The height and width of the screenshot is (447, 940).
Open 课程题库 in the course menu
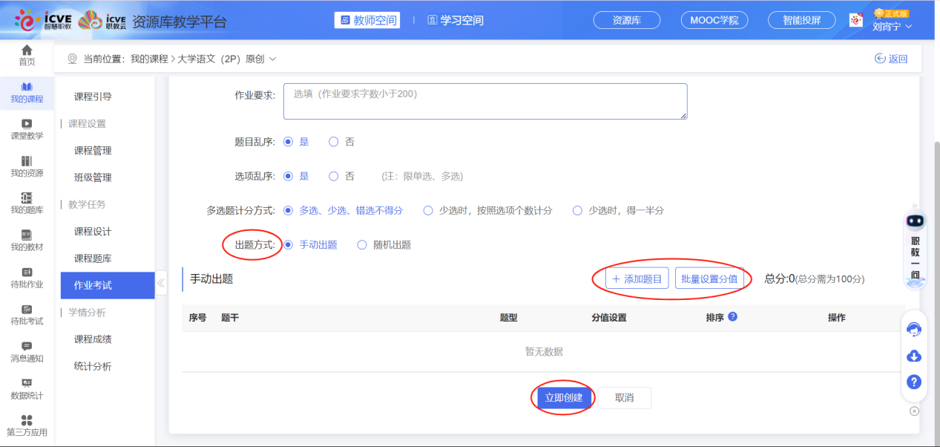tap(93, 258)
